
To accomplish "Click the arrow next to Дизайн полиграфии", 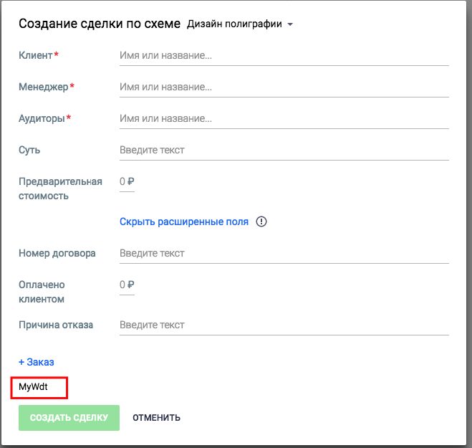I will click(x=290, y=25).
